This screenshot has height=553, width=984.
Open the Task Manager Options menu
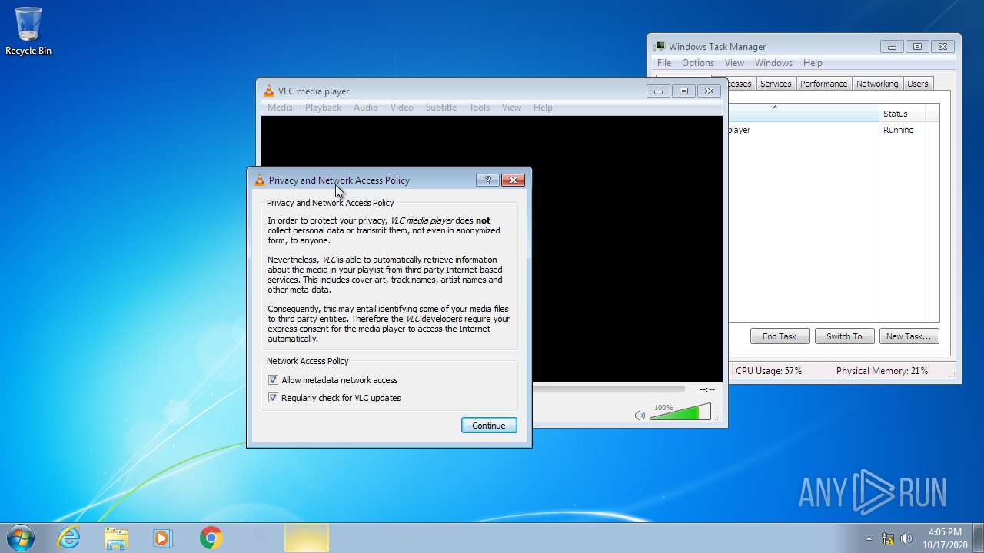pos(698,63)
